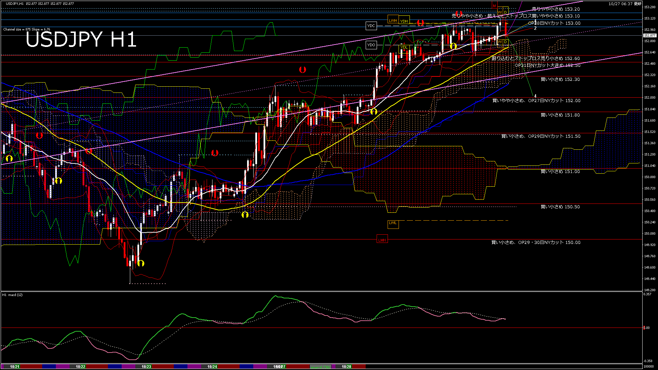Viewport: 658px width, 370px height.
Task: Click the red down-arrow signal near 152.40
Action: click(302, 70)
